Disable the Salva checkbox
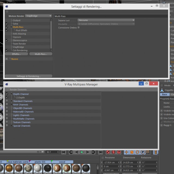The height and width of the screenshot is (174, 174). click(7, 24)
